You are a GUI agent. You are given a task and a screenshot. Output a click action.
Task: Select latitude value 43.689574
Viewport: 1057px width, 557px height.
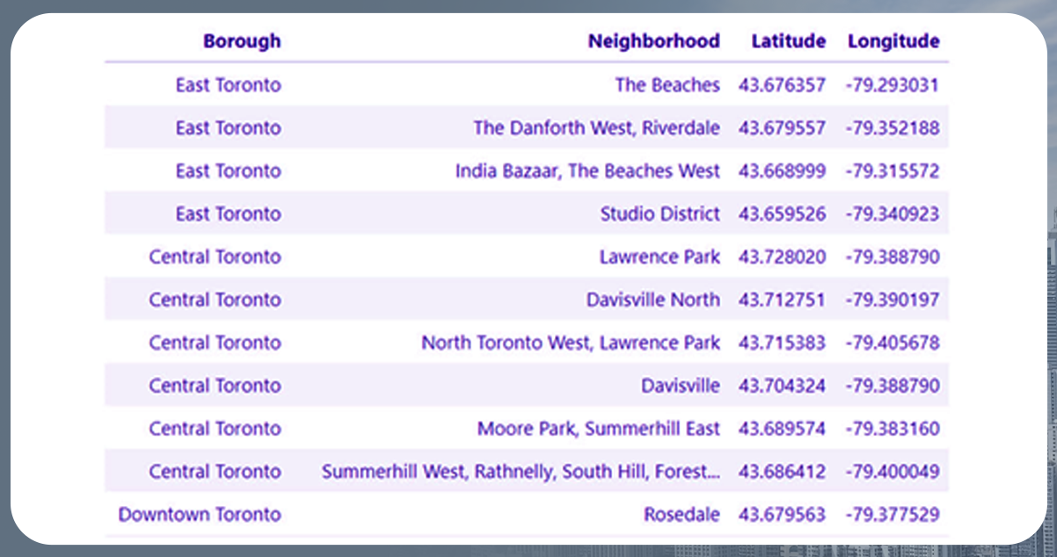point(782,430)
